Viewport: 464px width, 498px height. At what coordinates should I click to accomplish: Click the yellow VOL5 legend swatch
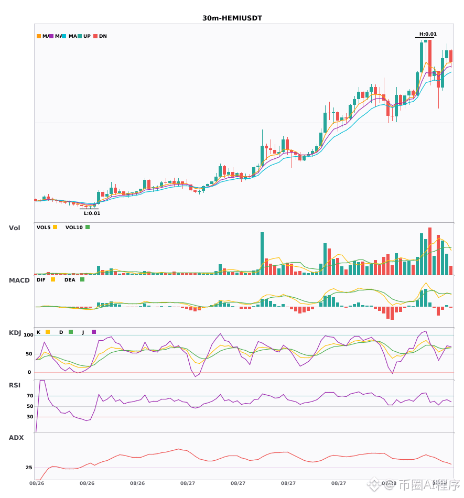[x=55, y=227]
